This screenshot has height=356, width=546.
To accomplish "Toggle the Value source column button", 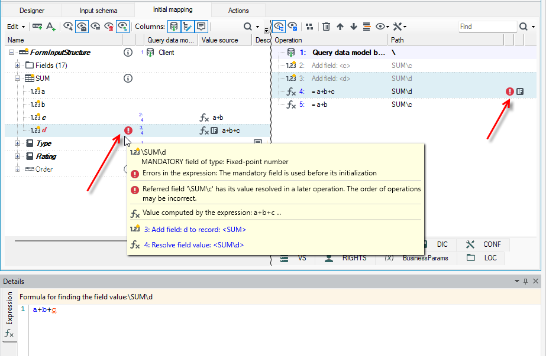I will [188, 27].
